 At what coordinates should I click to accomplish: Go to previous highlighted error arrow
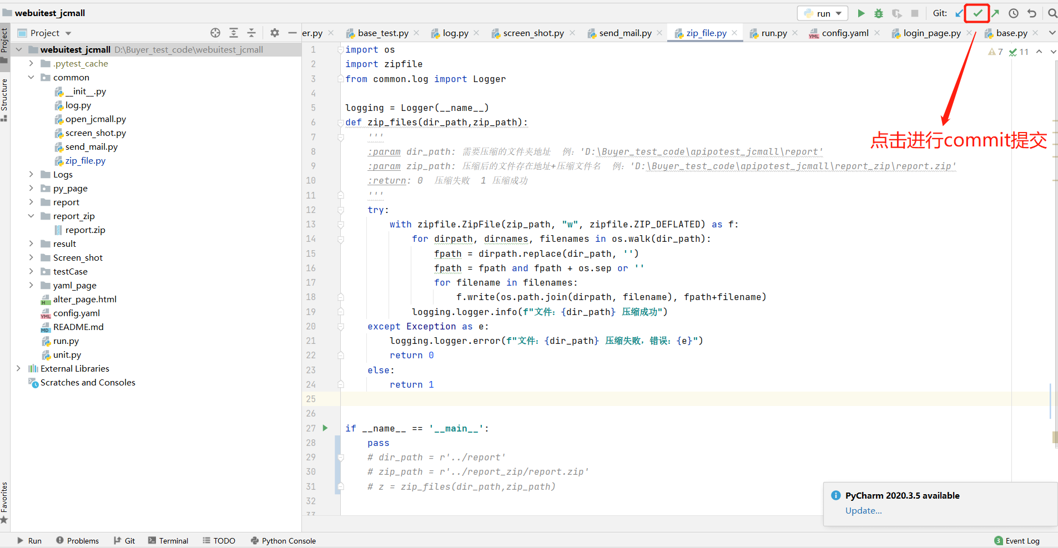(x=1039, y=52)
